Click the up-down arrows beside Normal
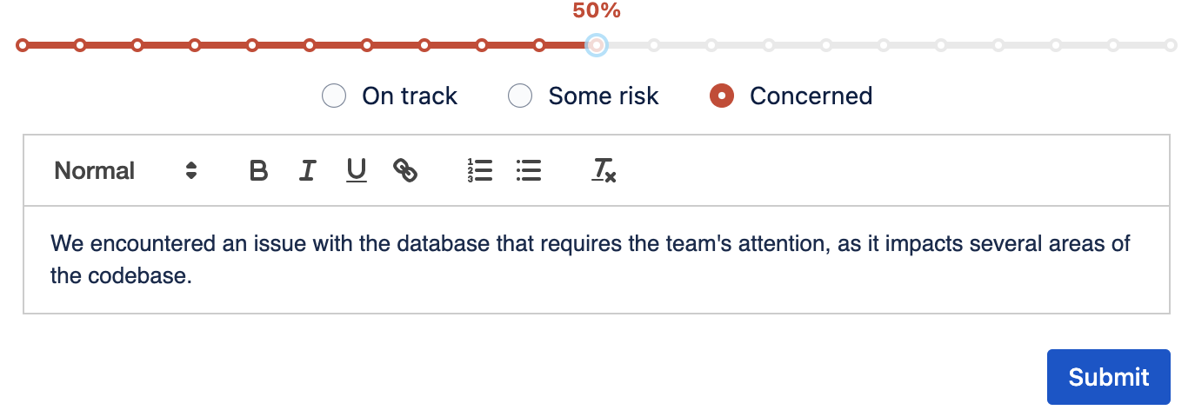The height and width of the screenshot is (410, 1195). coord(191,170)
